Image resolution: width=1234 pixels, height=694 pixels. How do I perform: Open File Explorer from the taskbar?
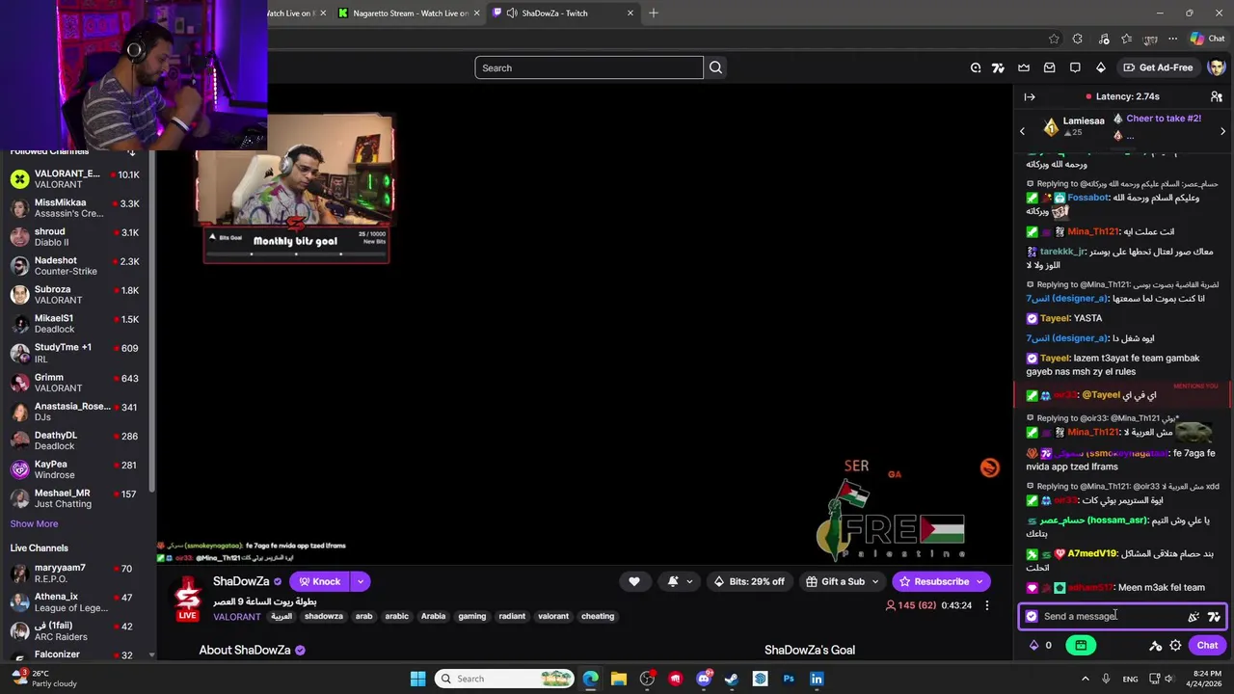(619, 679)
